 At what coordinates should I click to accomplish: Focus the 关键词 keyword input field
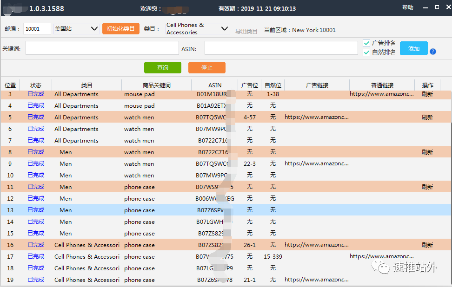(102, 48)
